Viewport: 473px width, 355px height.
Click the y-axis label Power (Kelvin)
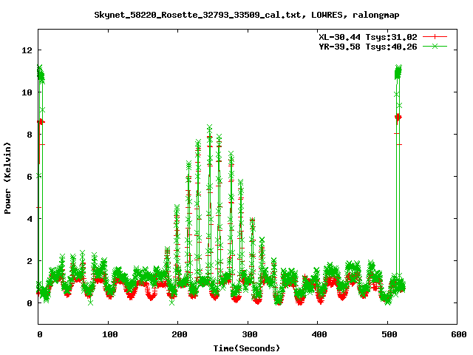click(7, 178)
